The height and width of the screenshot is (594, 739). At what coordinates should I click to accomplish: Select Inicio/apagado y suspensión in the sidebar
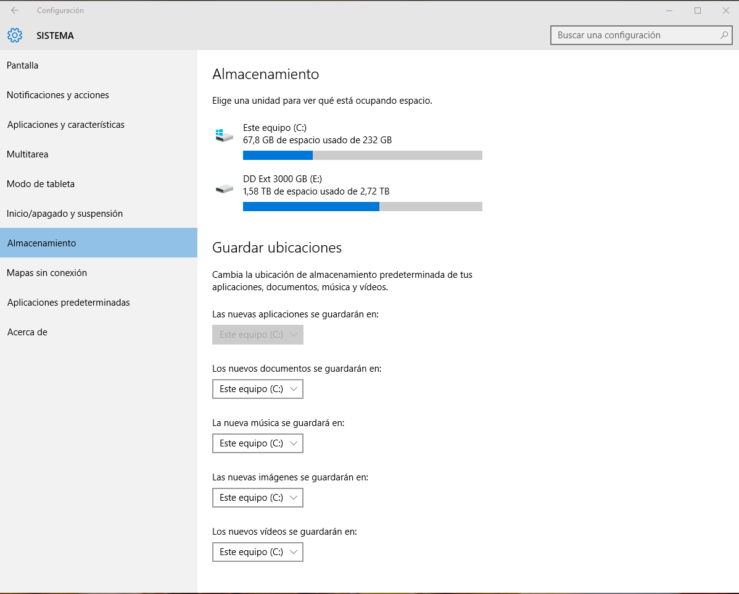coord(64,213)
